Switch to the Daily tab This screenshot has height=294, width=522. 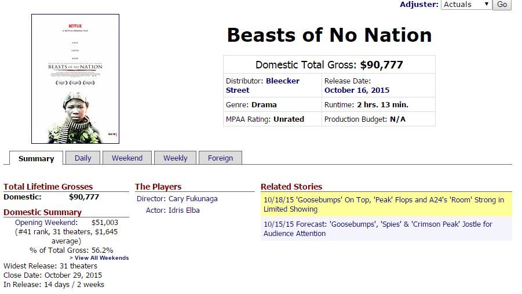coord(83,158)
